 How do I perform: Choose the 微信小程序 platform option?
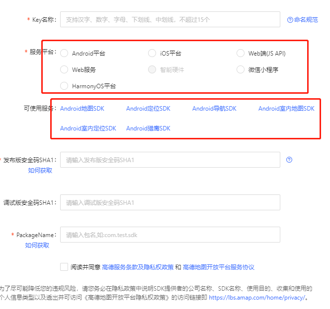[x=241, y=69]
